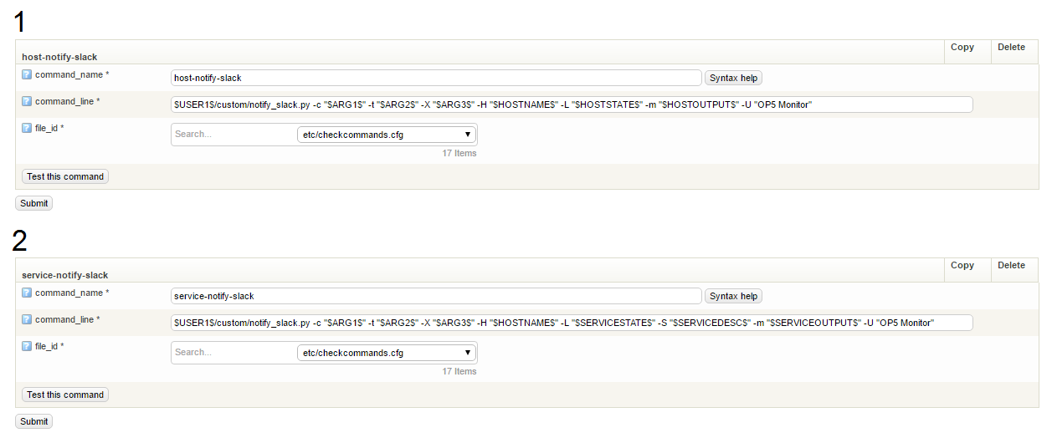Click help icon beside host-notify-slack command_line
This screenshot has height=433, width=1052.
click(x=27, y=101)
